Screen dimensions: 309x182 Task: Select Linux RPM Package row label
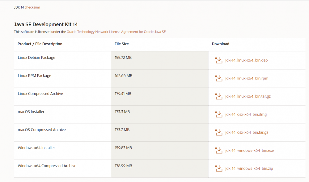[35, 75]
